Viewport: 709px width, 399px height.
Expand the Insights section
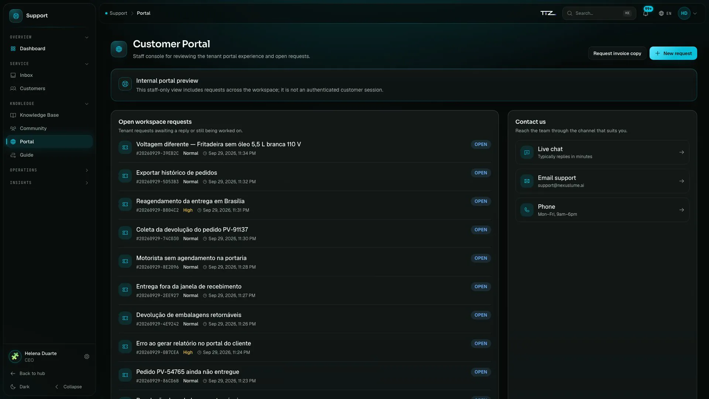point(49,183)
